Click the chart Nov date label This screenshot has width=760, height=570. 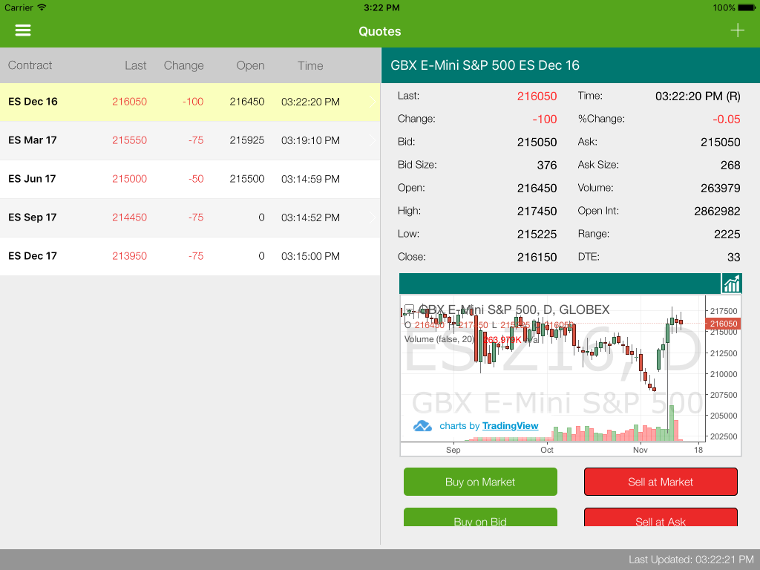coord(640,450)
